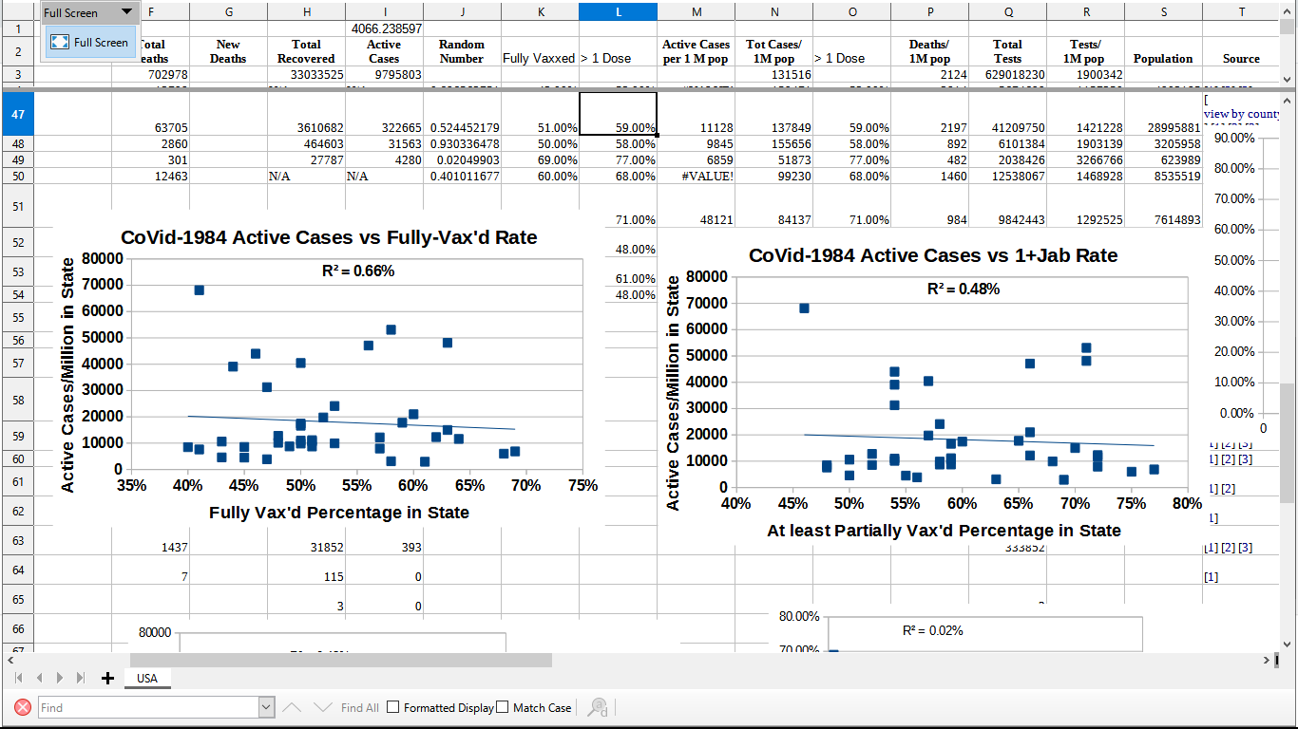
Task: Add a new sheet with plus icon
Action: point(107,678)
